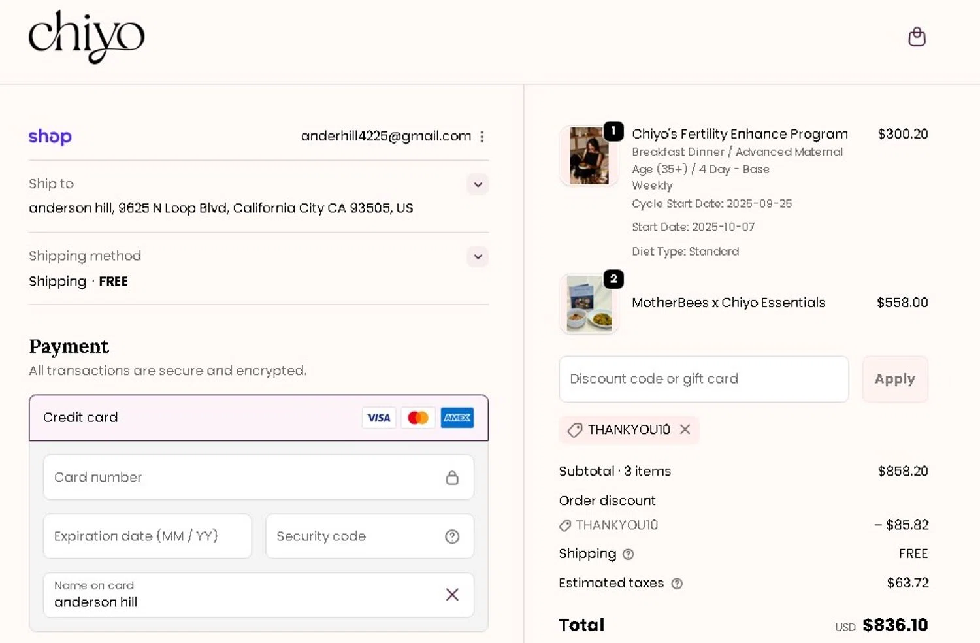Select the Credit card payment option
This screenshot has height=643, width=980.
(259, 418)
